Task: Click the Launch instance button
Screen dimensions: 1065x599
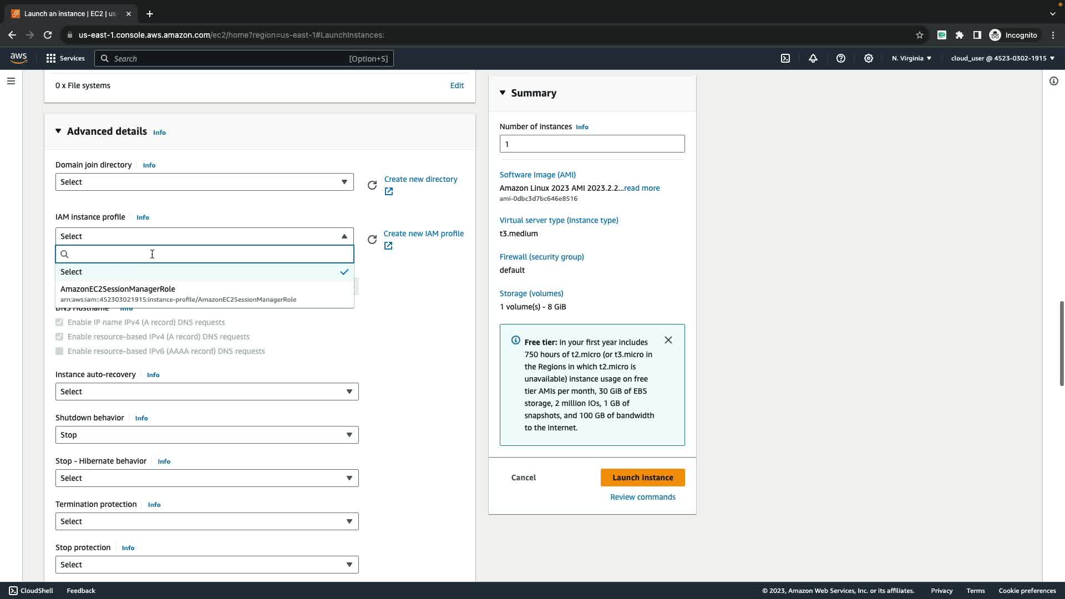Action: pos(642,478)
